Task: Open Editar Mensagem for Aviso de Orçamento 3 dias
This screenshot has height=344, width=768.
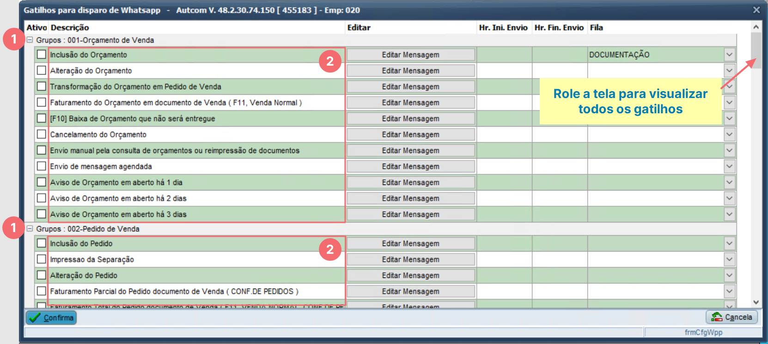Action: (x=410, y=215)
